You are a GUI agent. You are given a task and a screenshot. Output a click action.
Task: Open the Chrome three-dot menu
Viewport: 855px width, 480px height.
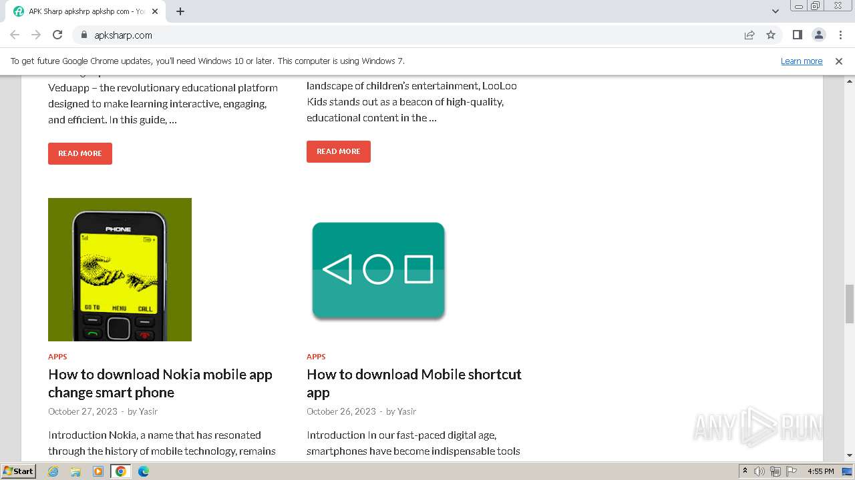(x=840, y=35)
